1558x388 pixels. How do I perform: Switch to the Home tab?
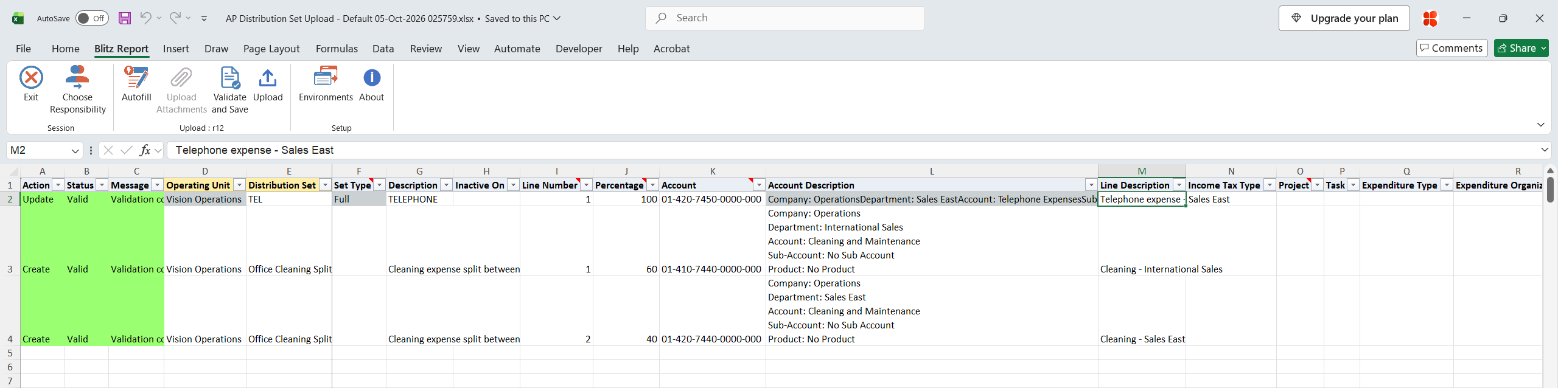[65, 49]
